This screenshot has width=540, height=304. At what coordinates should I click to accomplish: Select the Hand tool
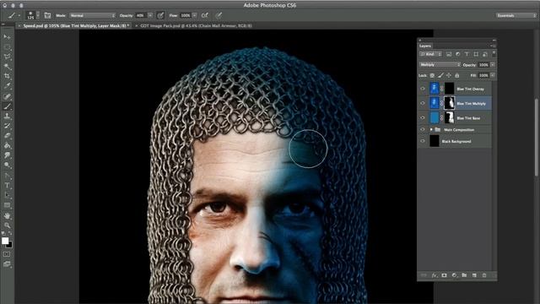click(7, 216)
